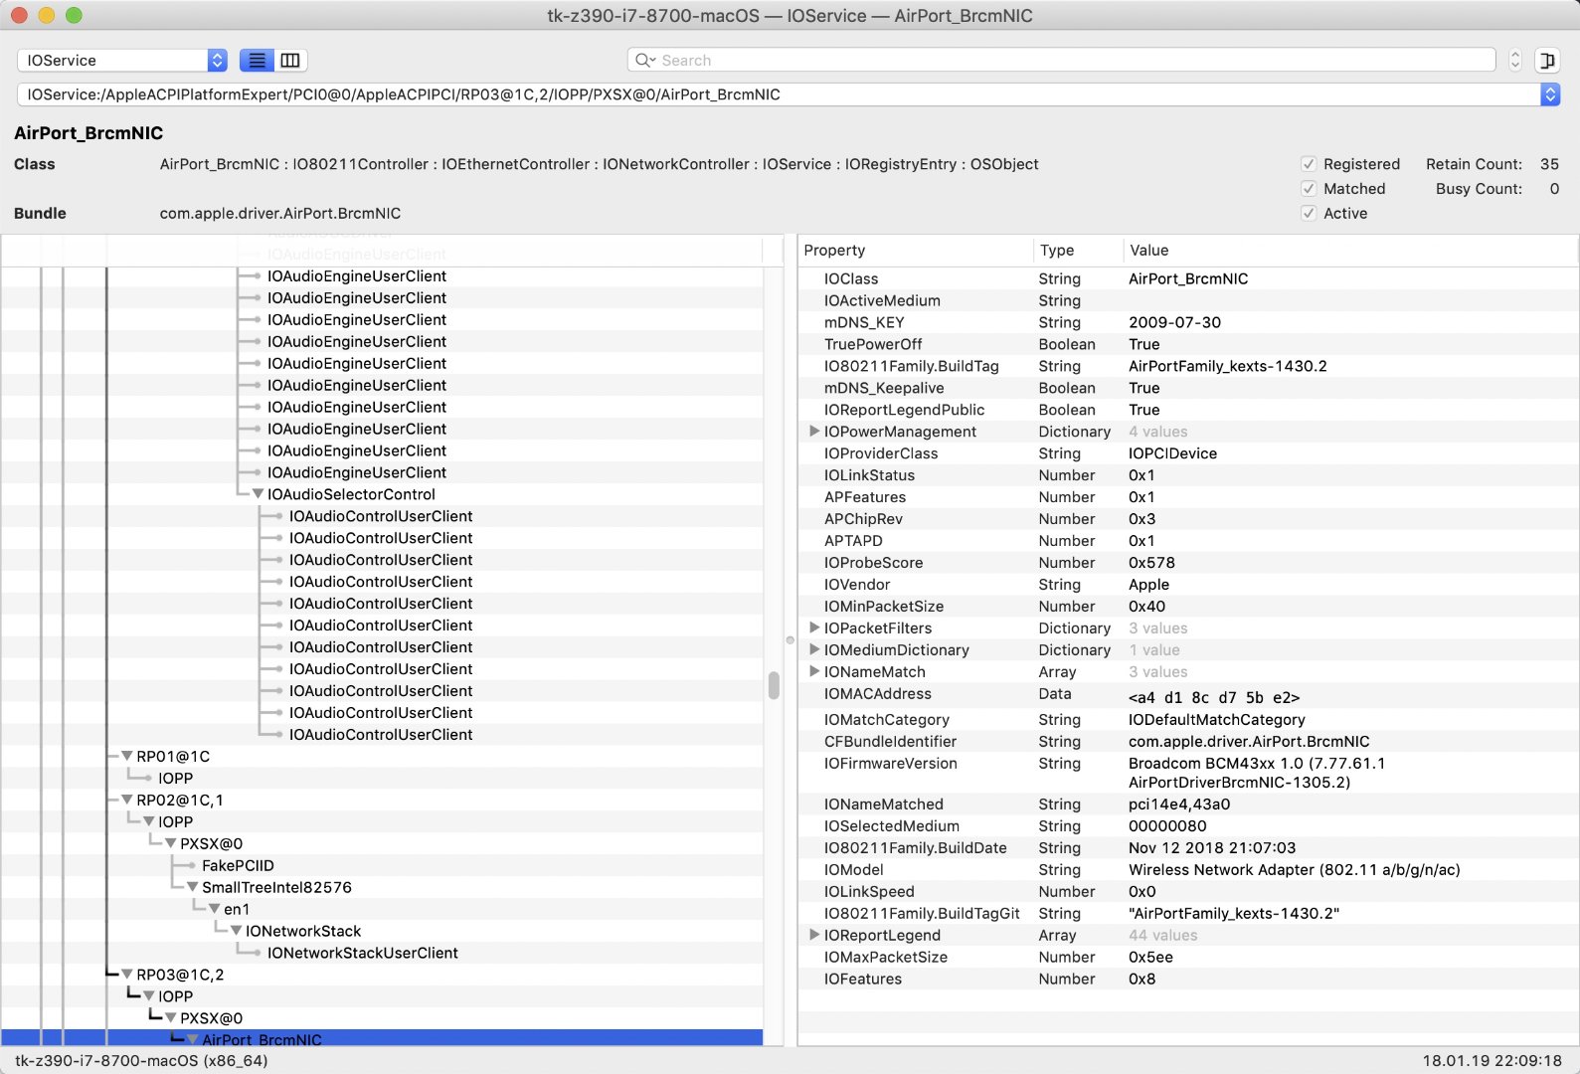Select the IOProviderClass property row

point(1188,453)
